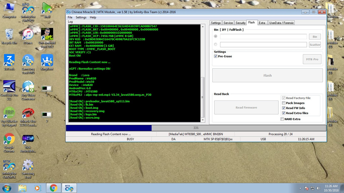
Task: Select the Bin file radio button
Action: click(x=216, y=36)
